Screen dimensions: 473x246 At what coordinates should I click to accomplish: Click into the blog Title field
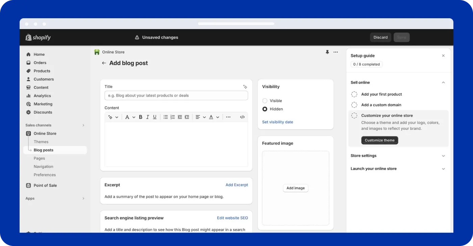point(176,96)
